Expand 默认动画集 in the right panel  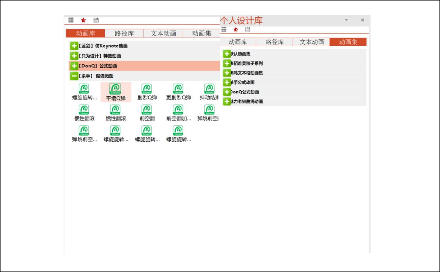[227, 54]
